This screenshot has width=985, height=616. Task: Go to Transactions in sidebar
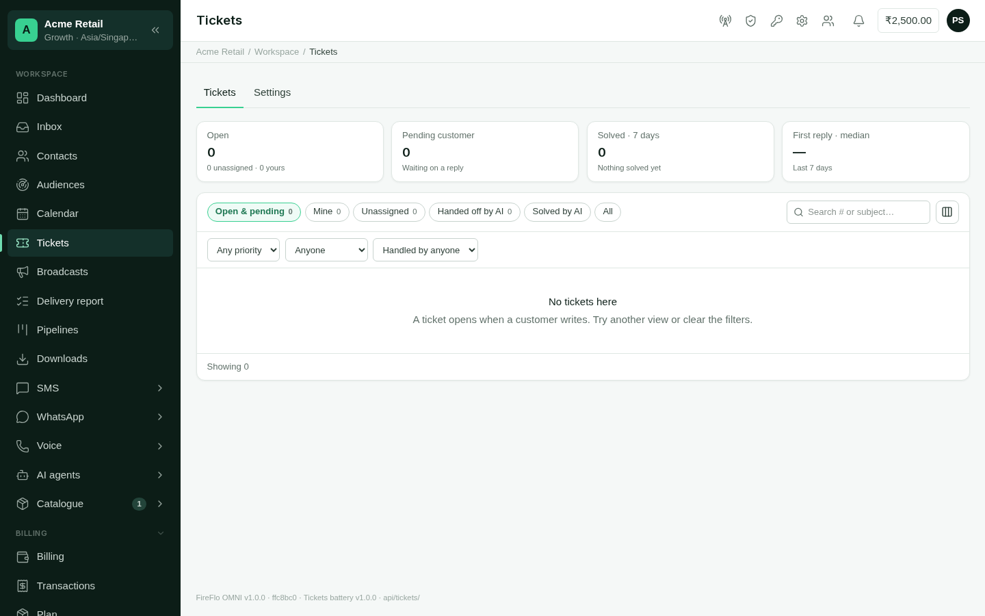[90, 586]
